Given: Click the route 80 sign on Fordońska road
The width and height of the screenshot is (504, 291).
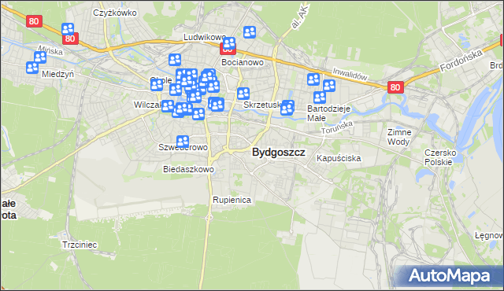Looking at the screenshot, I should (395, 87).
